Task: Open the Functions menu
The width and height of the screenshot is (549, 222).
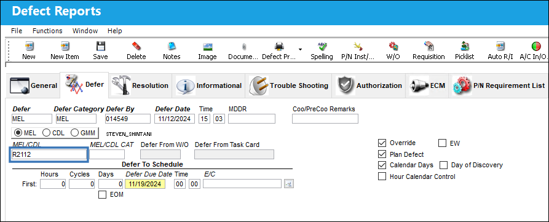Action: pyautogui.click(x=47, y=31)
